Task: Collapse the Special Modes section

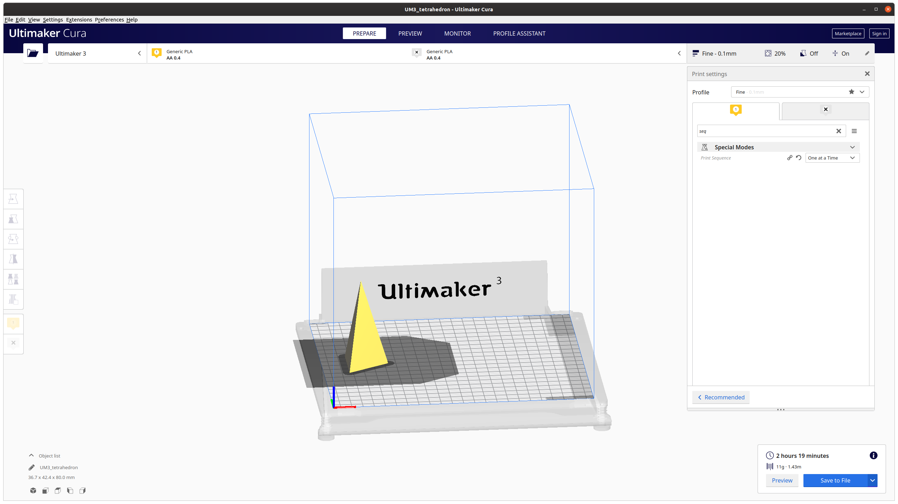Action: tap(778, 147)
